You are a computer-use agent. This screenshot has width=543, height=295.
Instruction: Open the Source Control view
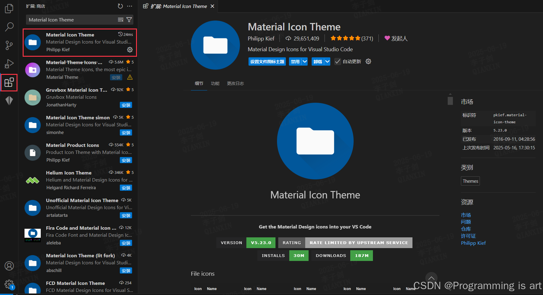click(x=9, y=45)
